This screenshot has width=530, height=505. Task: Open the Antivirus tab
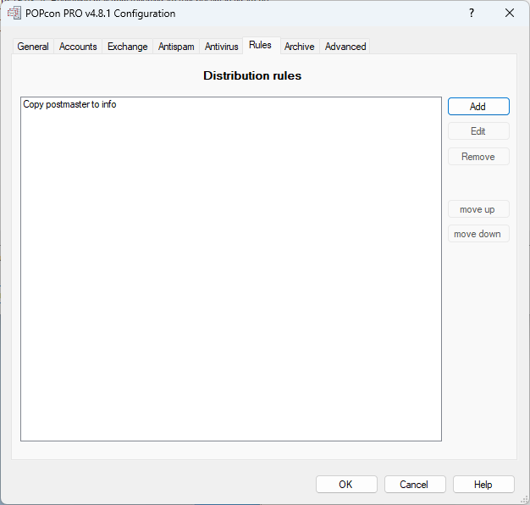pyautogui.click(x=221, y=47)
